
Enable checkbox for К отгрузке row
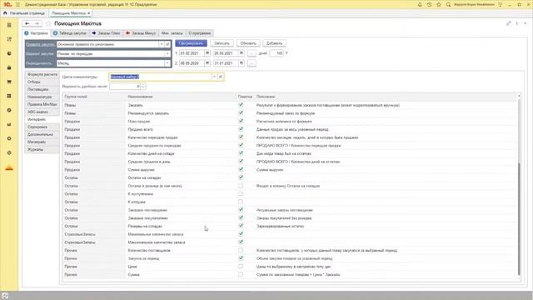(x=241, y=202)
